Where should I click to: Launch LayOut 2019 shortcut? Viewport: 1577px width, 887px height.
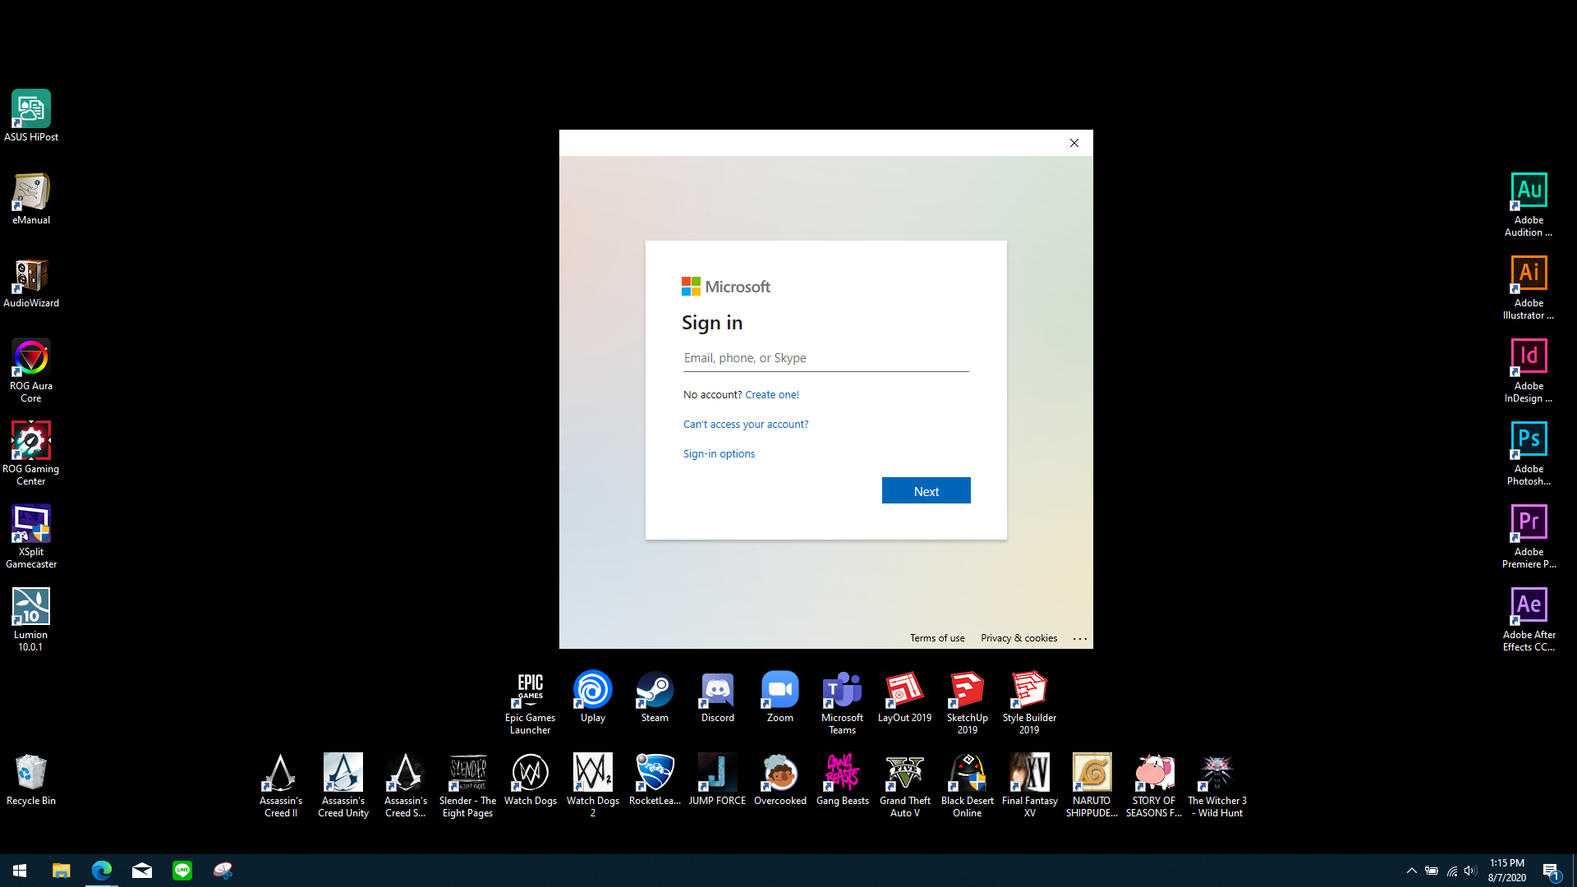click(x=904, y=696)
